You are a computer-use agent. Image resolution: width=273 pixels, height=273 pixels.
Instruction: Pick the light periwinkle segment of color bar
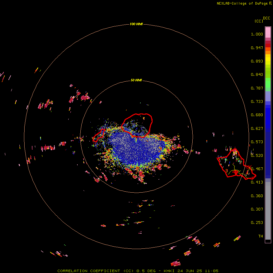268,96
